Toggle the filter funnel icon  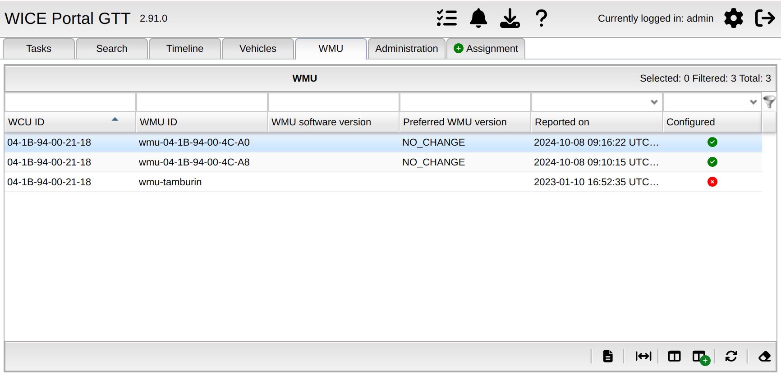[x=769, y=102]
